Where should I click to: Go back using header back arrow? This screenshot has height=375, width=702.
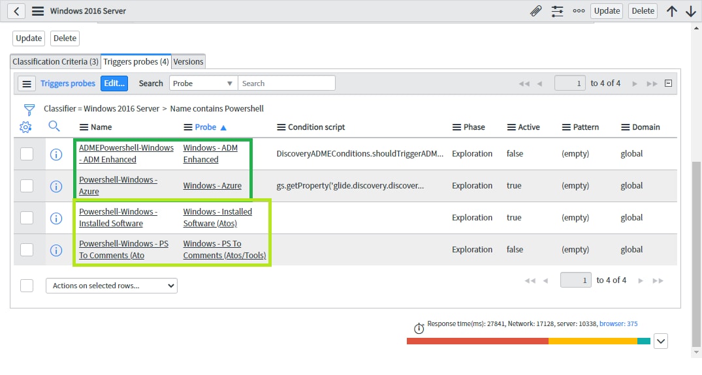(x=16, y=11)
